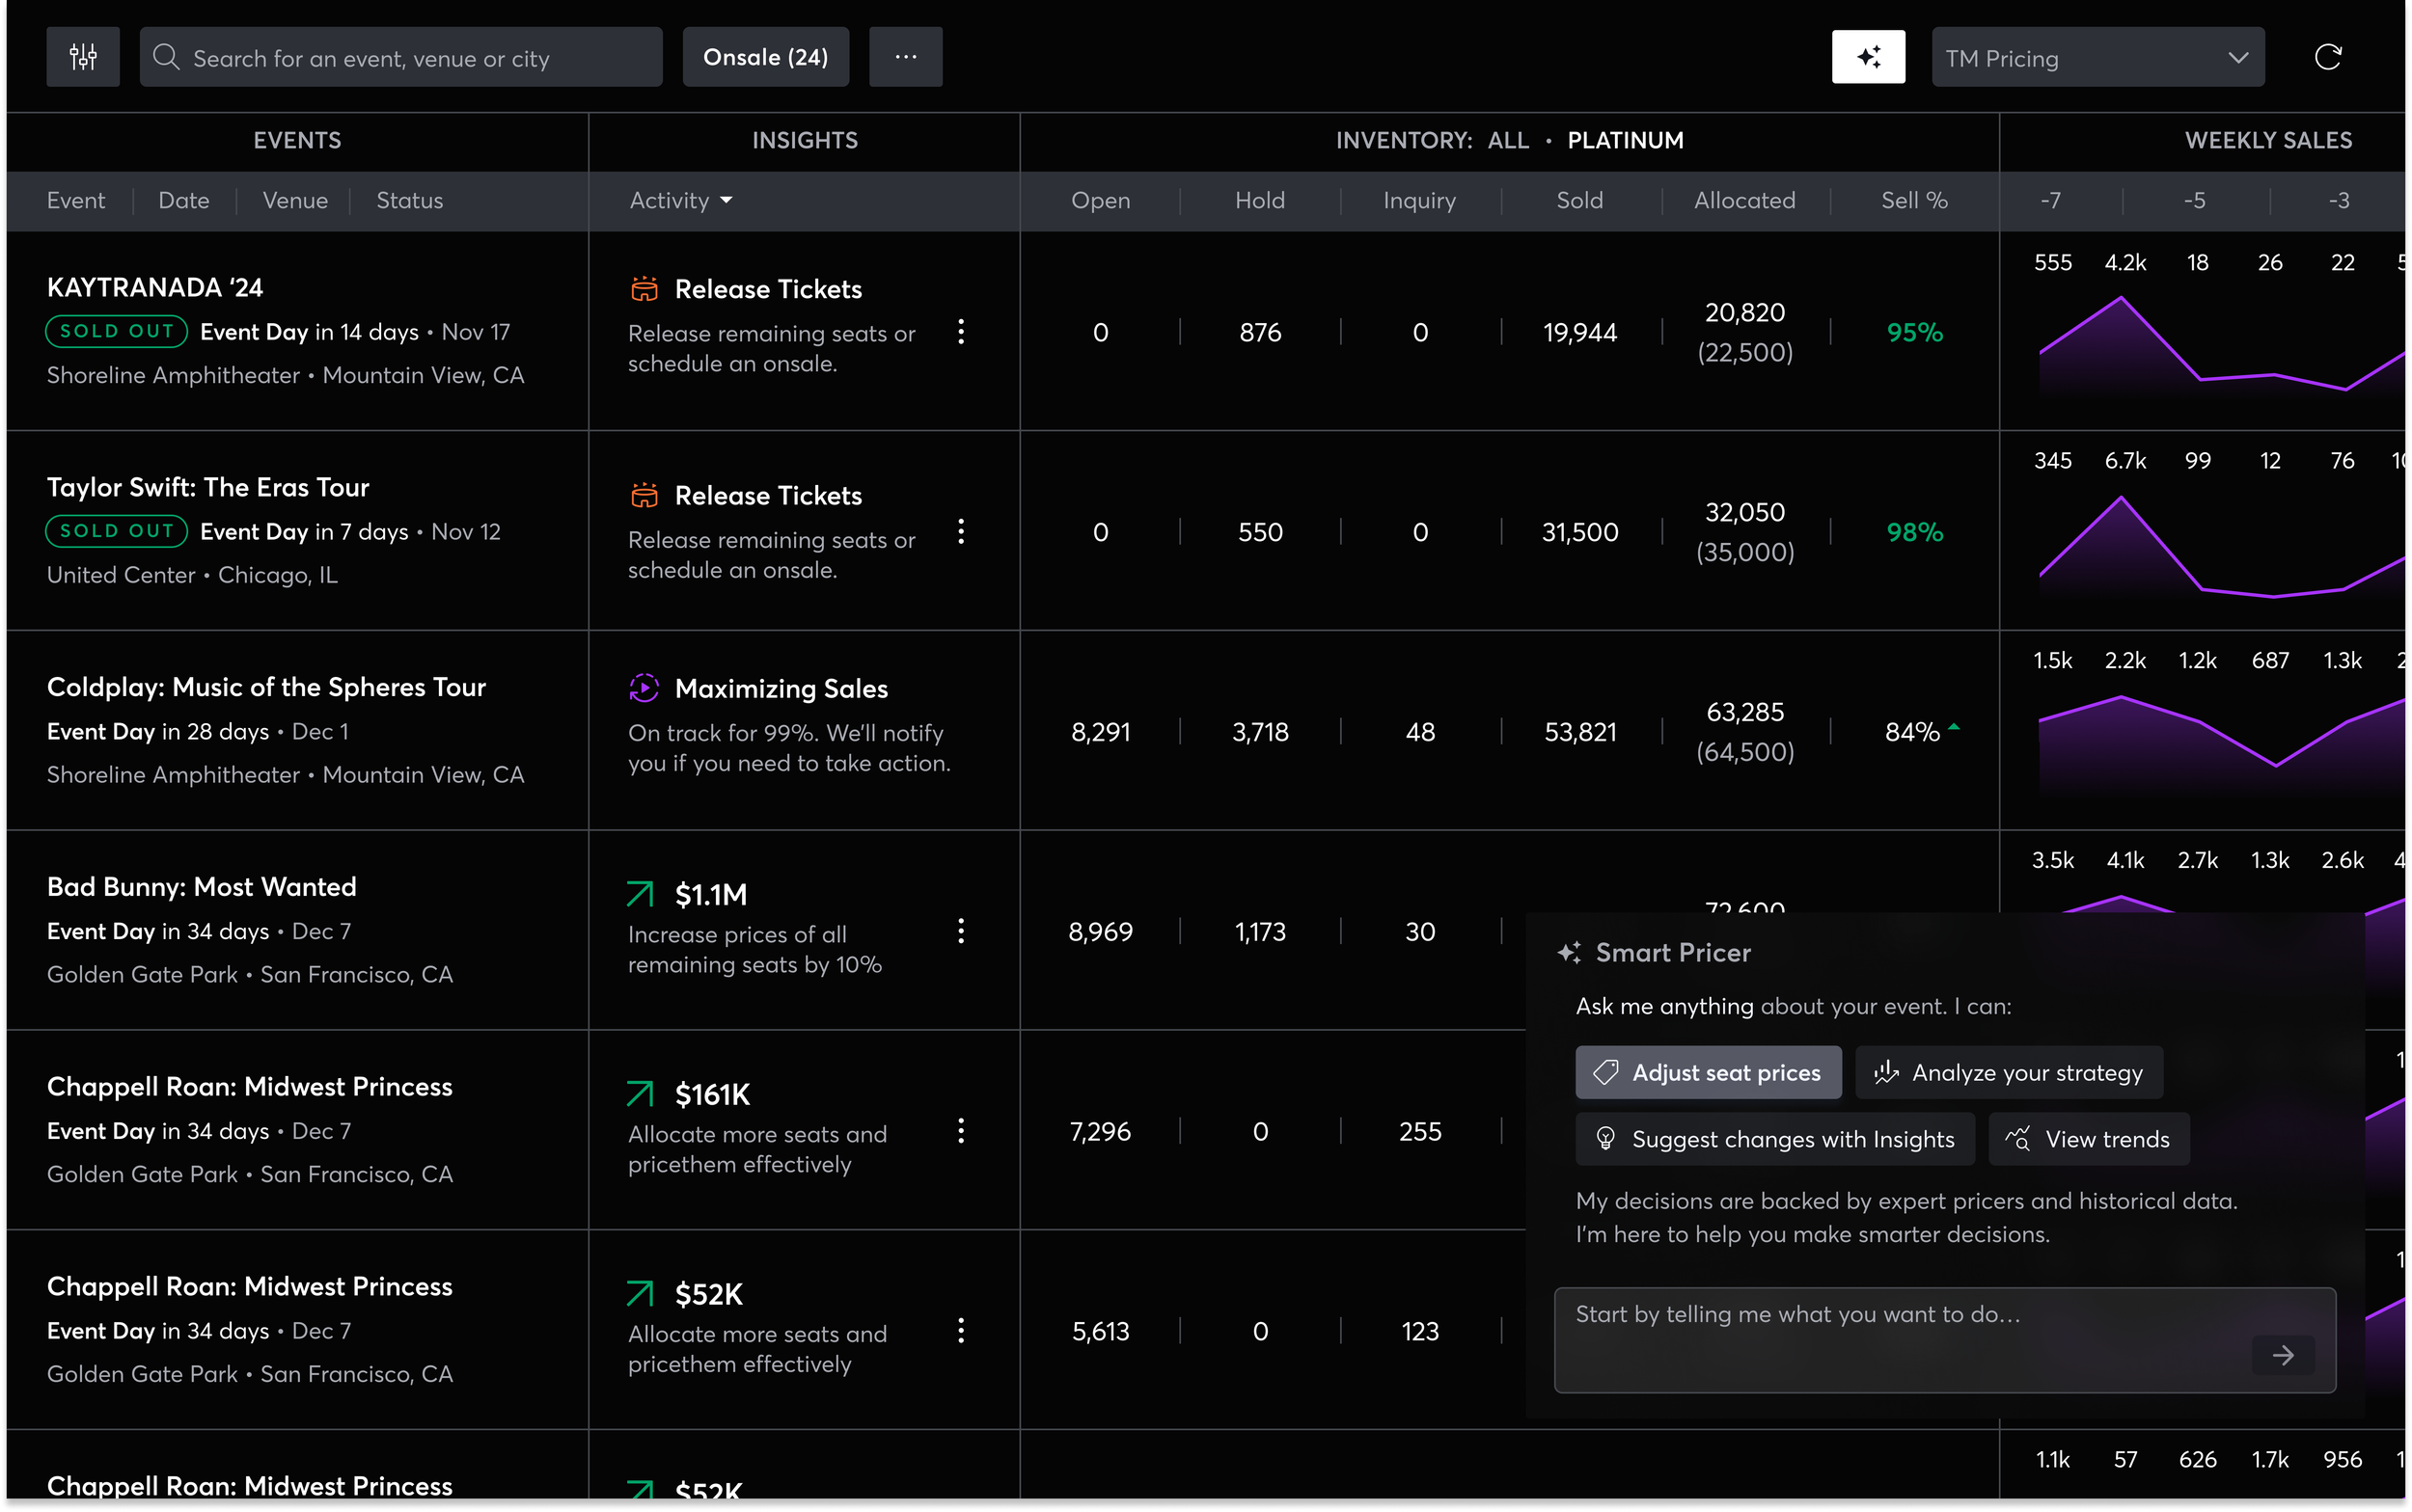2412x1512 pixels.
Task: Click Suggest changes with Insights
Action: pyautogui.click(x=1774, y=1139)
